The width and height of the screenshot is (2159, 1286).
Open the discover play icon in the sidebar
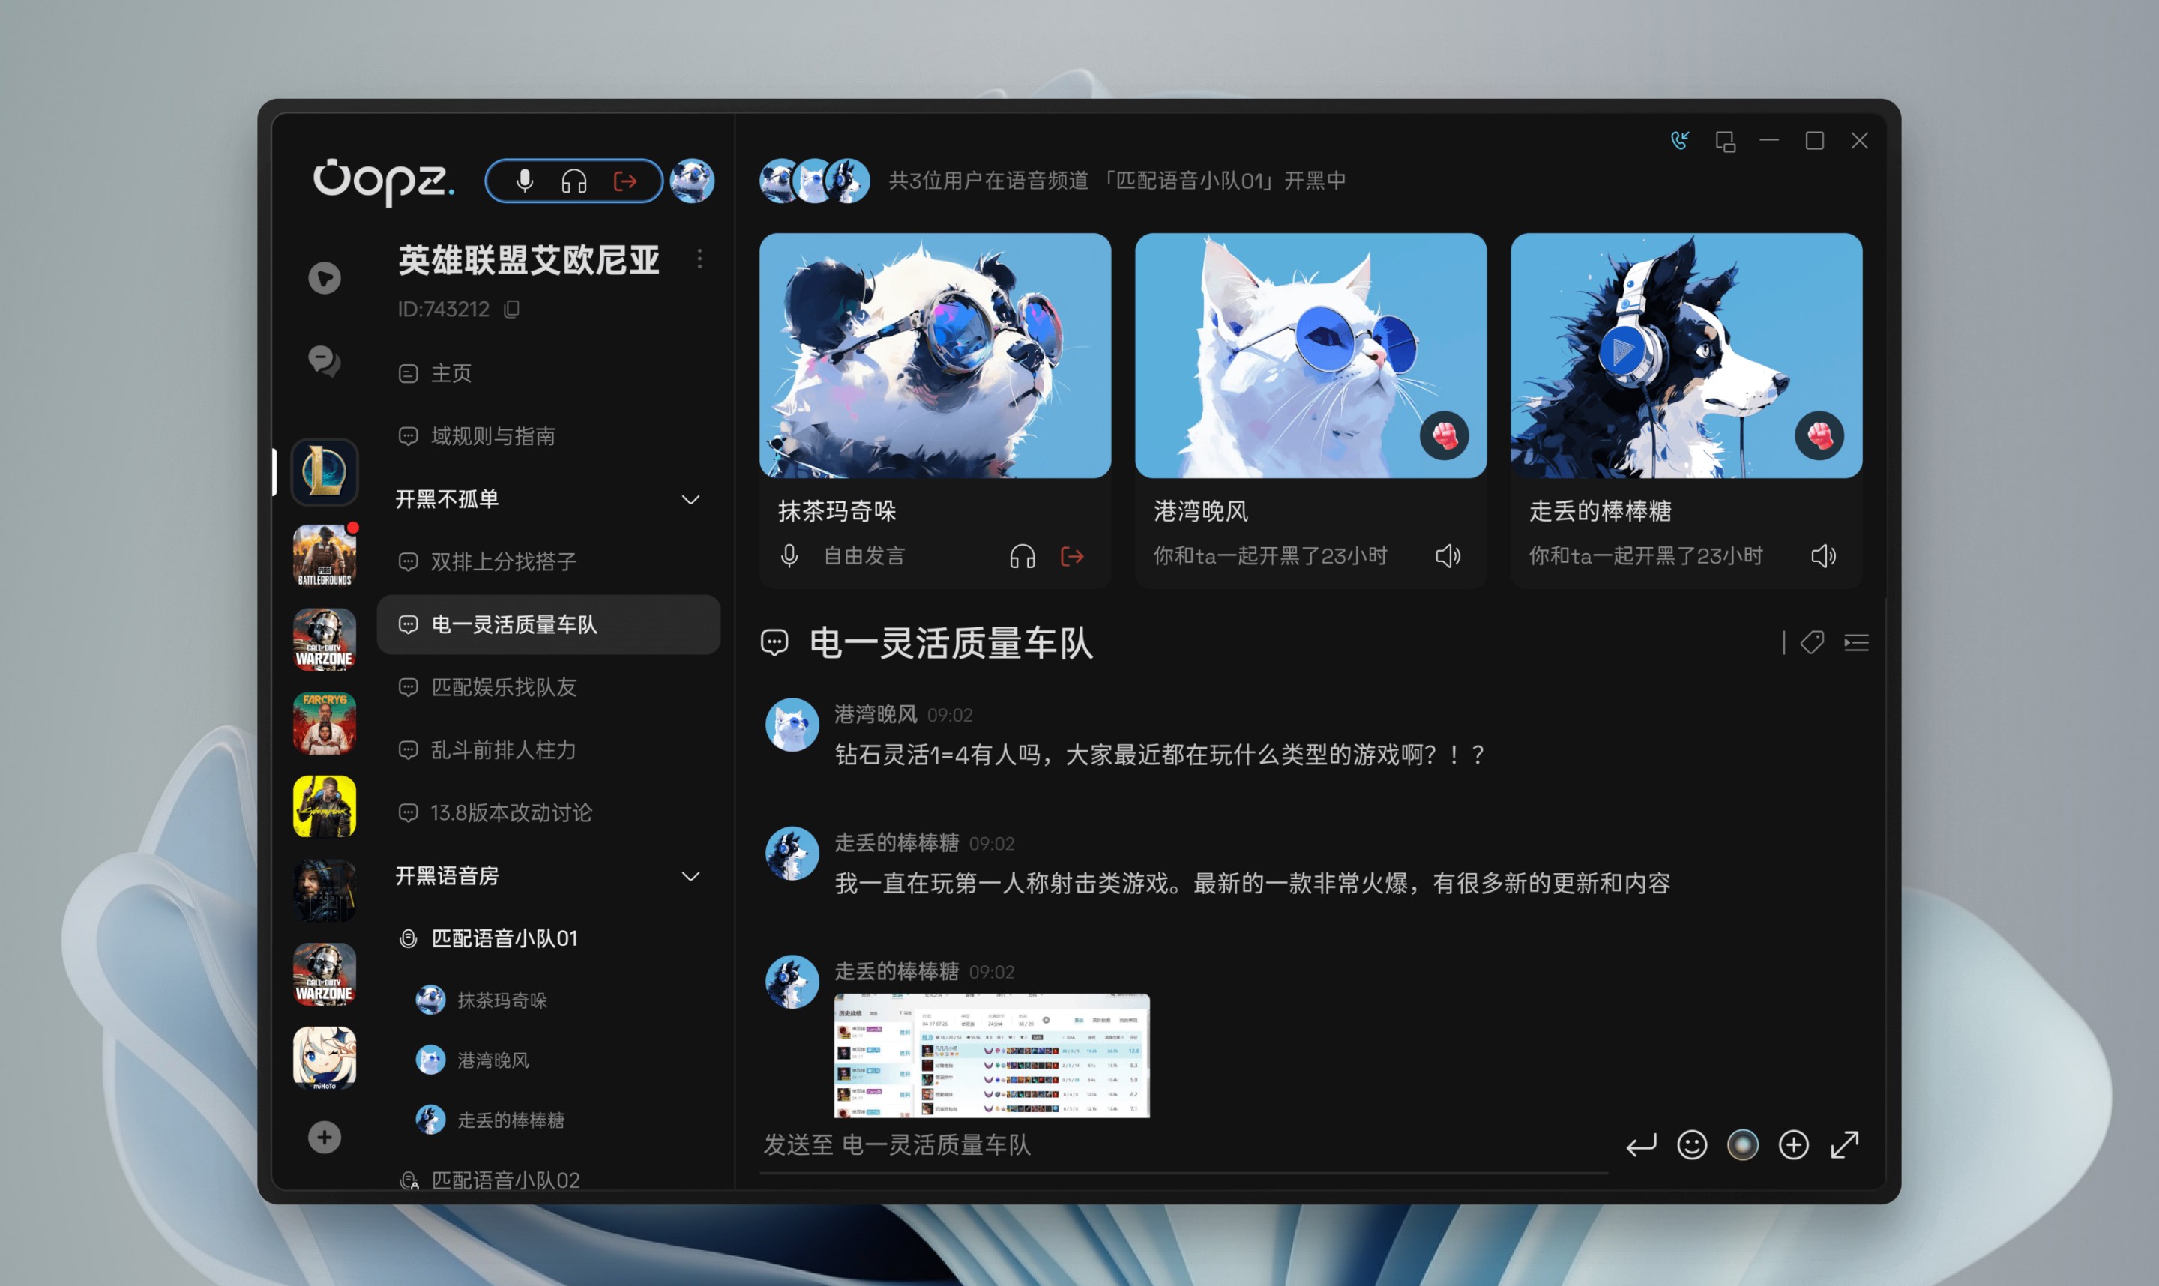pyautogui.click(x=324, y=278)
